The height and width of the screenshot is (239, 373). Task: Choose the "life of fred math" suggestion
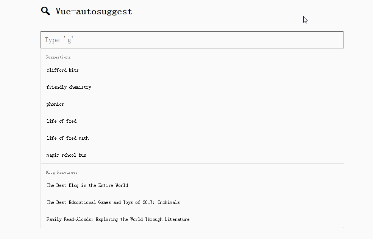point(67,138)
